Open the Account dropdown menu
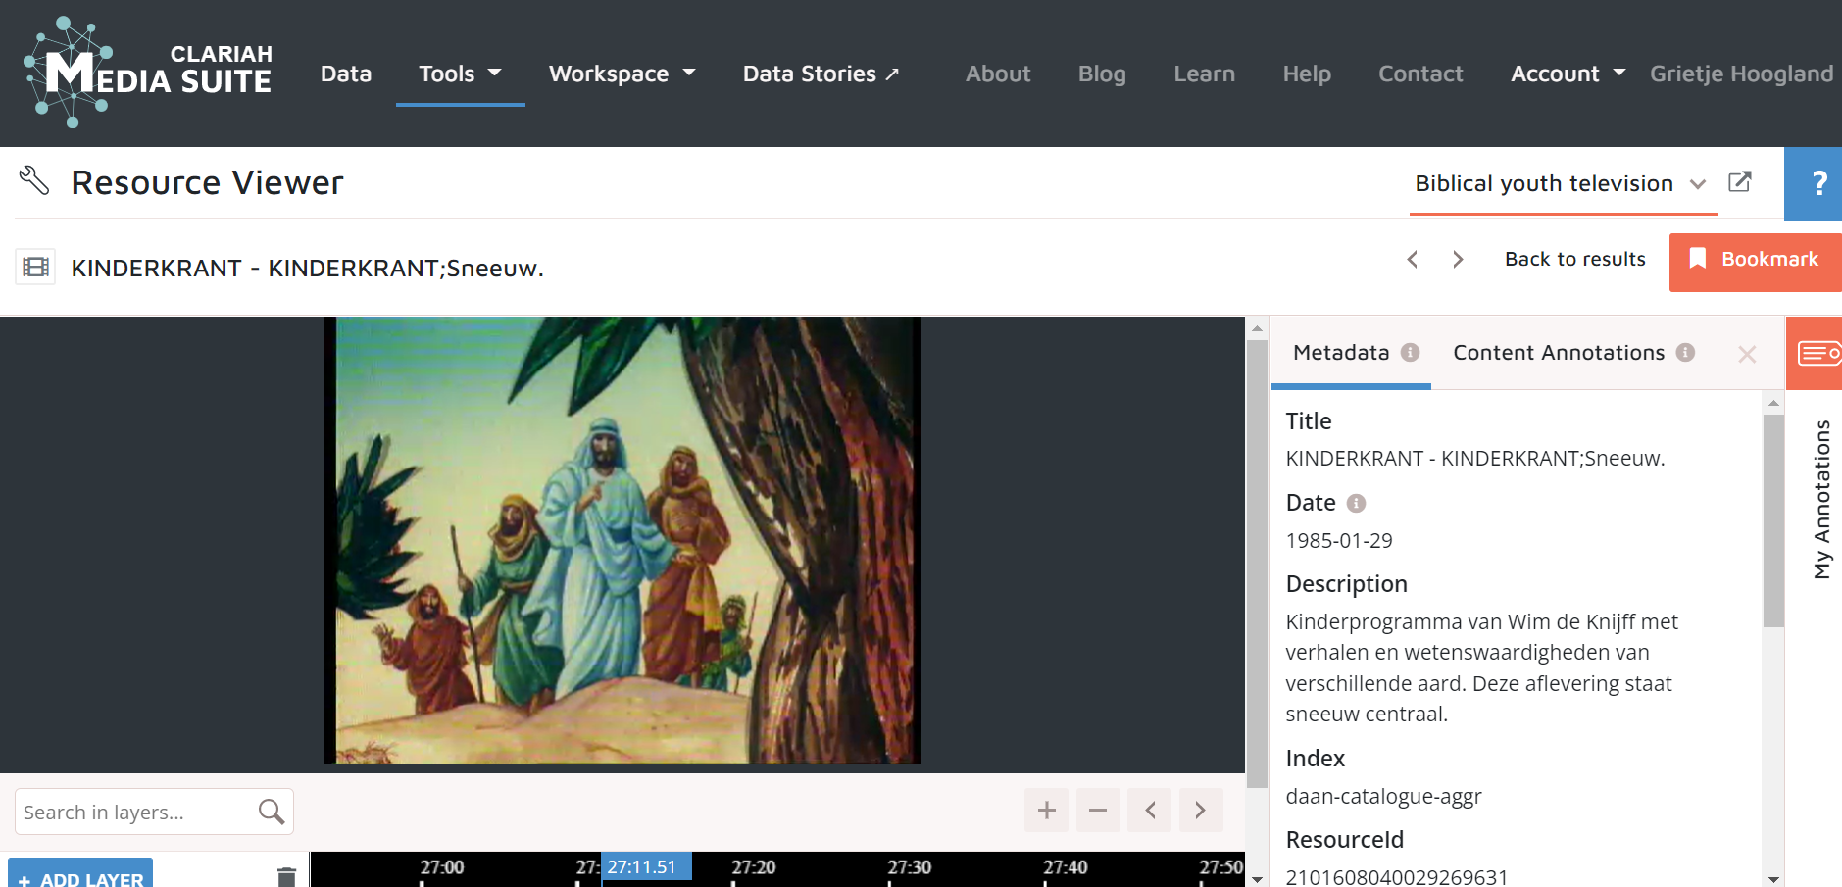This screenshot has width=1842, height=887. click(x=1567, y=74)
